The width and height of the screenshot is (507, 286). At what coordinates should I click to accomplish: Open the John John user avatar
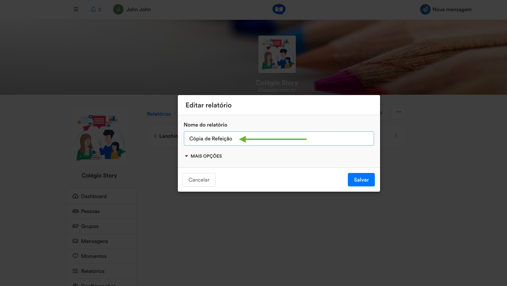coord(118,9)
